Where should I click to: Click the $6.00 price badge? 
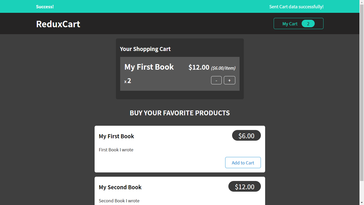(246, 135)
